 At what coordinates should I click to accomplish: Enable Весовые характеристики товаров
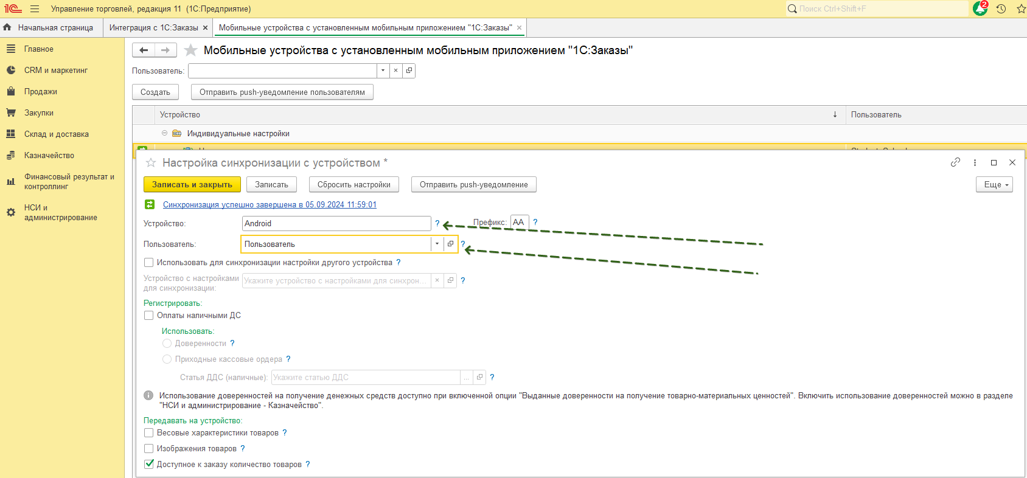[148, 433]
